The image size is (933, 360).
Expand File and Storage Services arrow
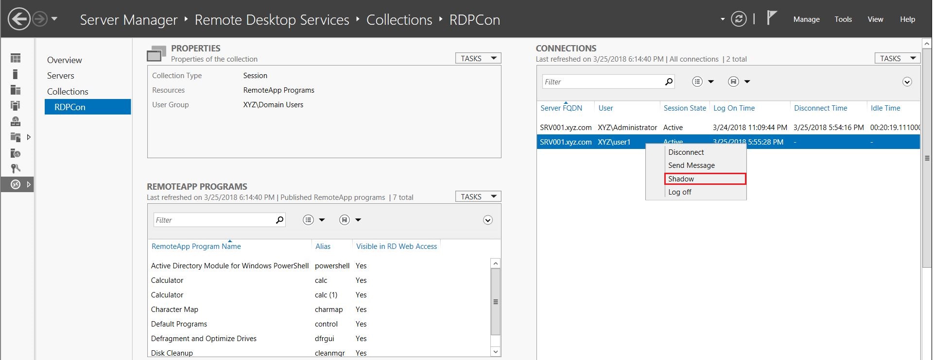click(29, 137)
